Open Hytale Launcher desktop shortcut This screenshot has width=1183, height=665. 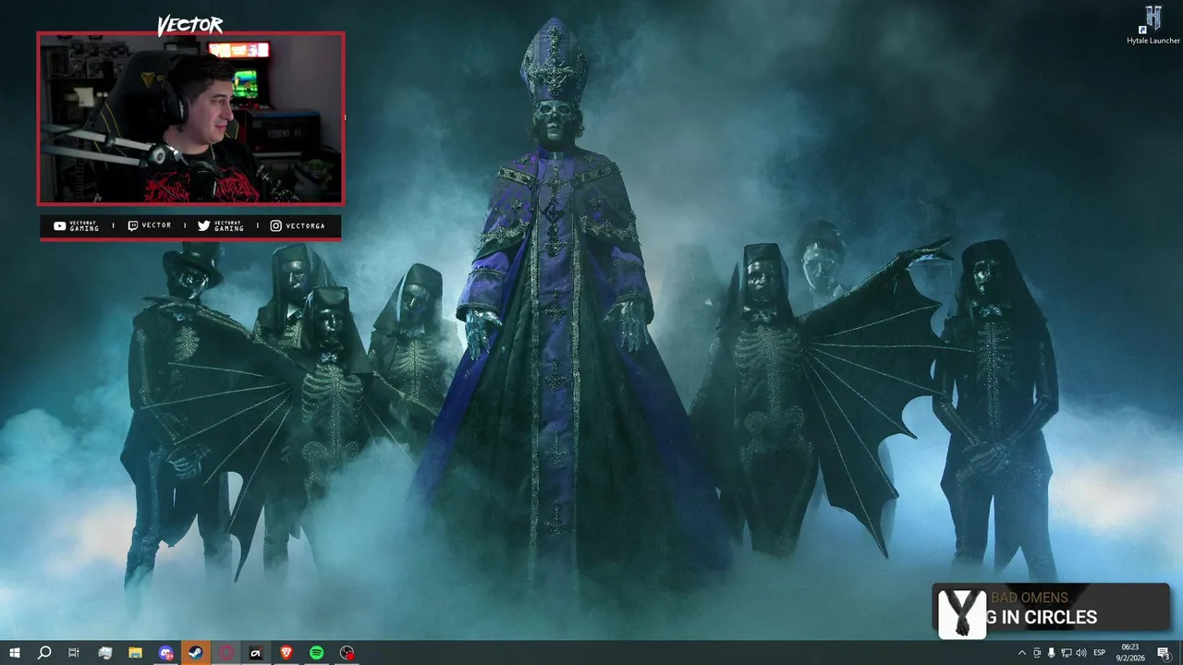pyautogui.click(x=1153, y=25)
